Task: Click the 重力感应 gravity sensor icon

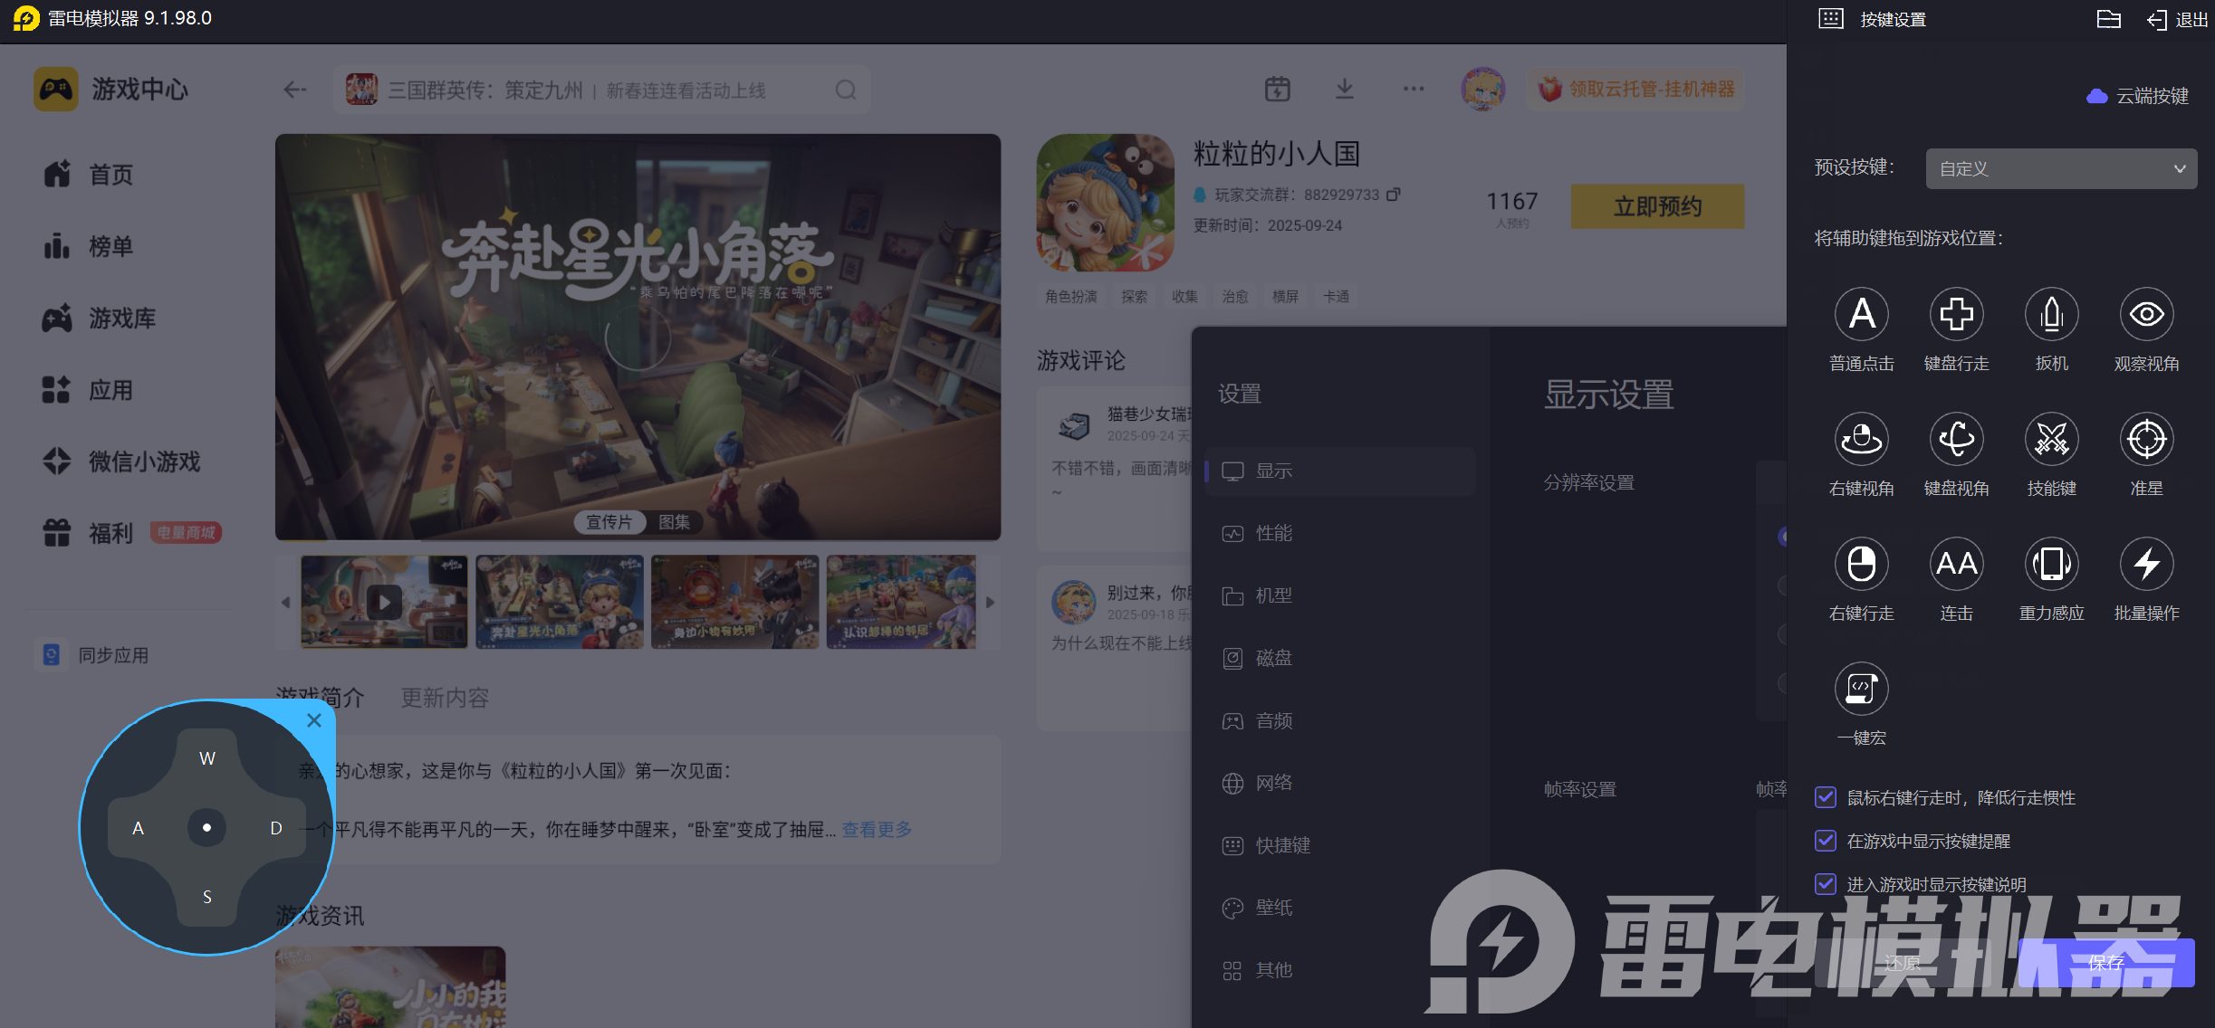Action: pos(2051,565)
